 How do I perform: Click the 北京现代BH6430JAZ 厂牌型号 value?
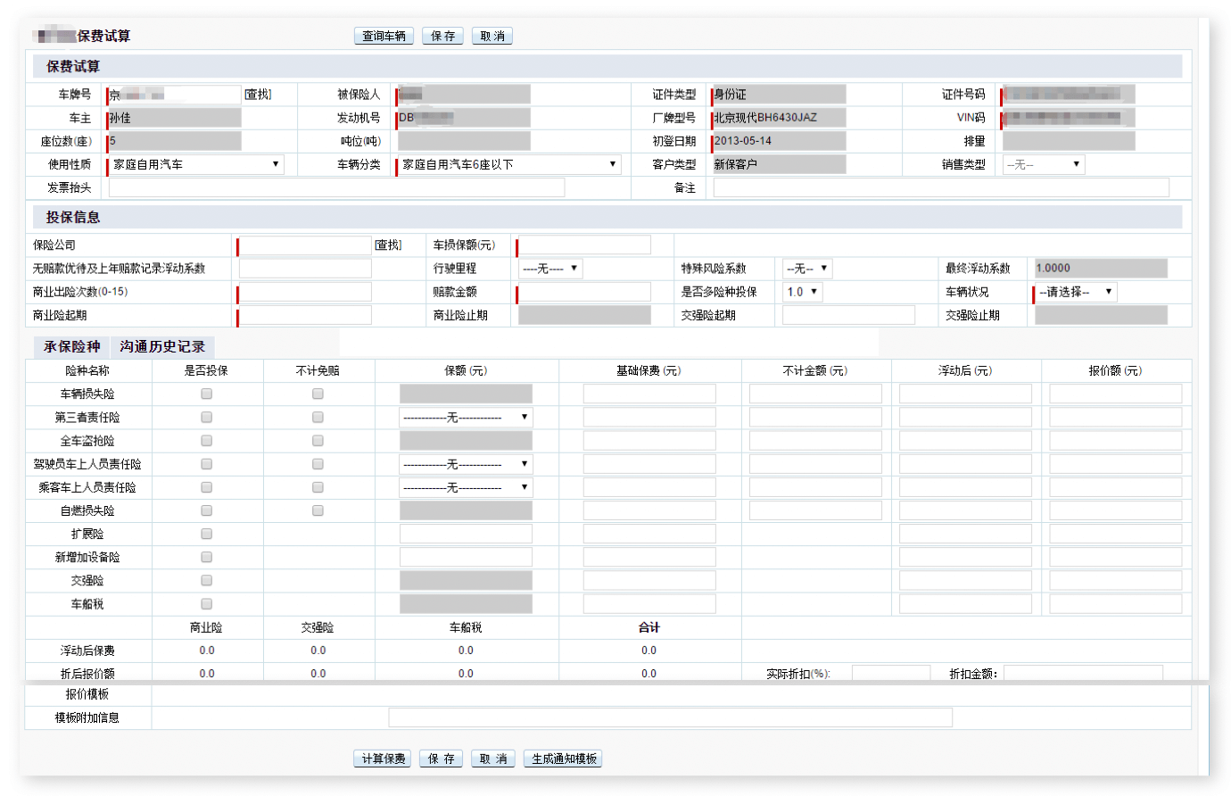pos(780,118)
